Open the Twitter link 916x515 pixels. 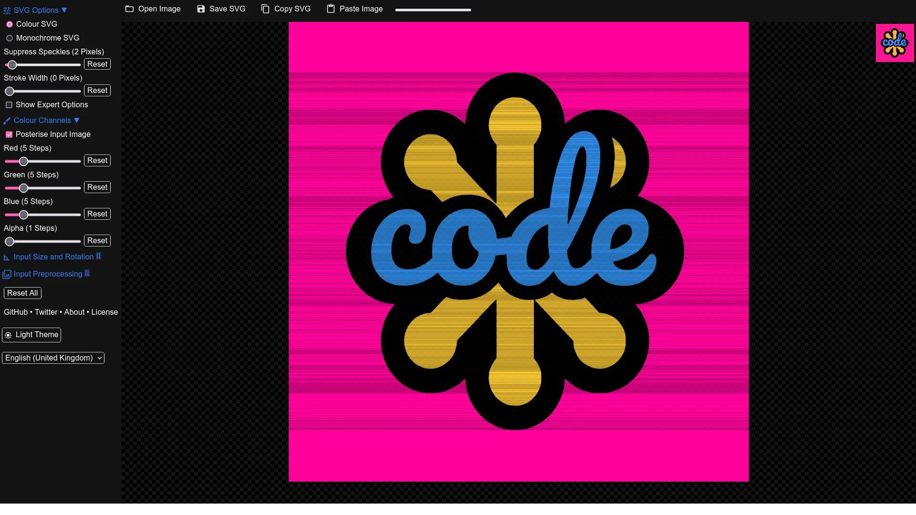click(x=46, y=312)
